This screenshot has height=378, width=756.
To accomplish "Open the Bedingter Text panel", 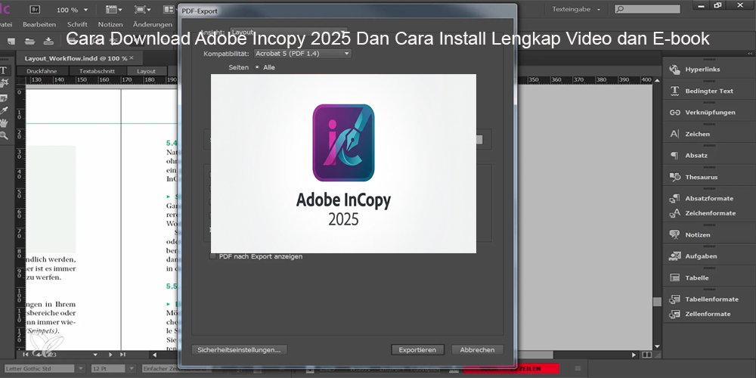I will coord(708,91).
